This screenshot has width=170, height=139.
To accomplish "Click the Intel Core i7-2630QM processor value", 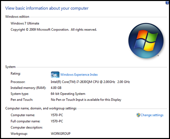I will click(90, 82).
